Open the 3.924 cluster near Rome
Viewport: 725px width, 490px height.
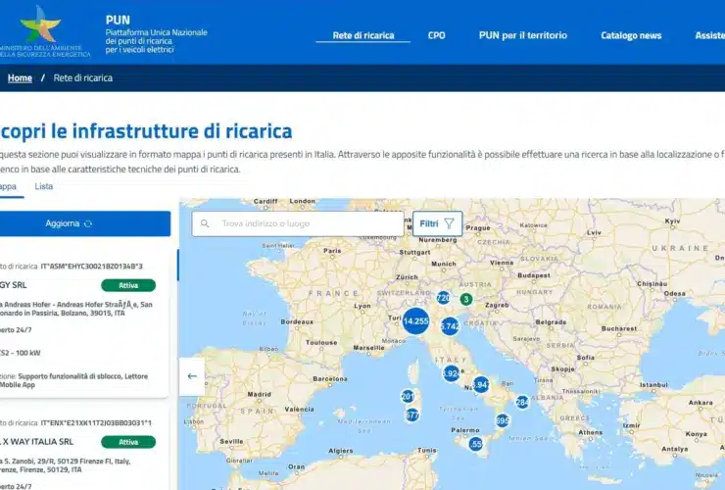pyautogui.click(x=451, y=373)
